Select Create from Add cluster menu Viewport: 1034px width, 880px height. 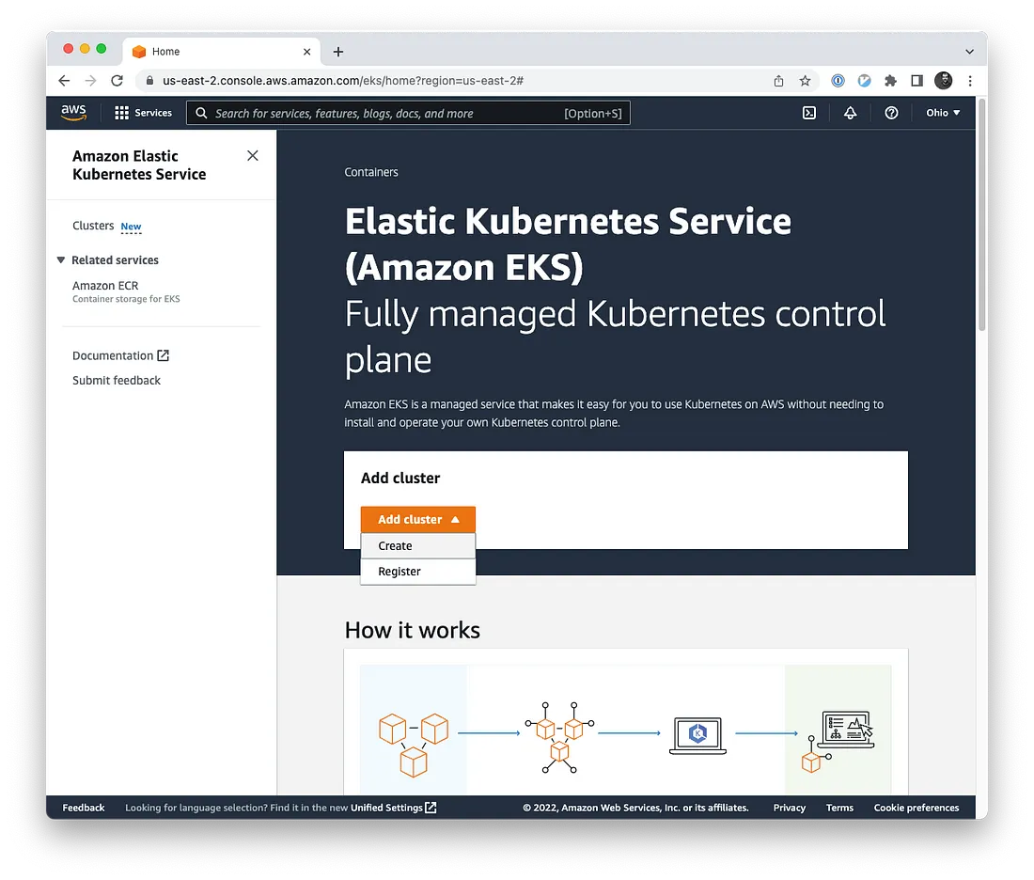tap(417, 546)
